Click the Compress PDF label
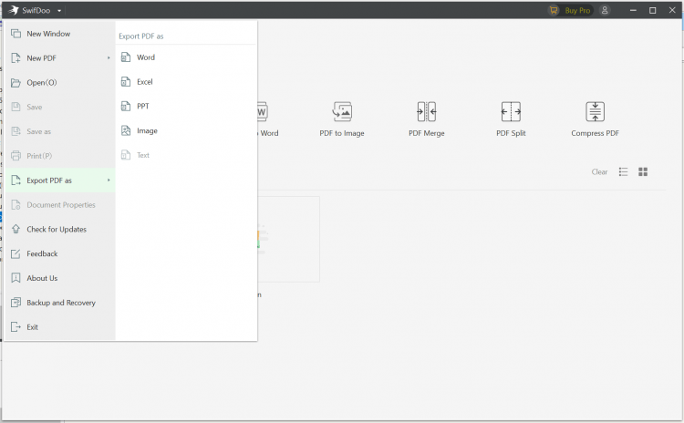 point(595,133)
